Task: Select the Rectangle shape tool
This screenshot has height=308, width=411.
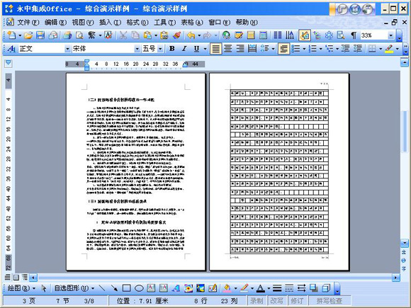Action: pos(127,288)
